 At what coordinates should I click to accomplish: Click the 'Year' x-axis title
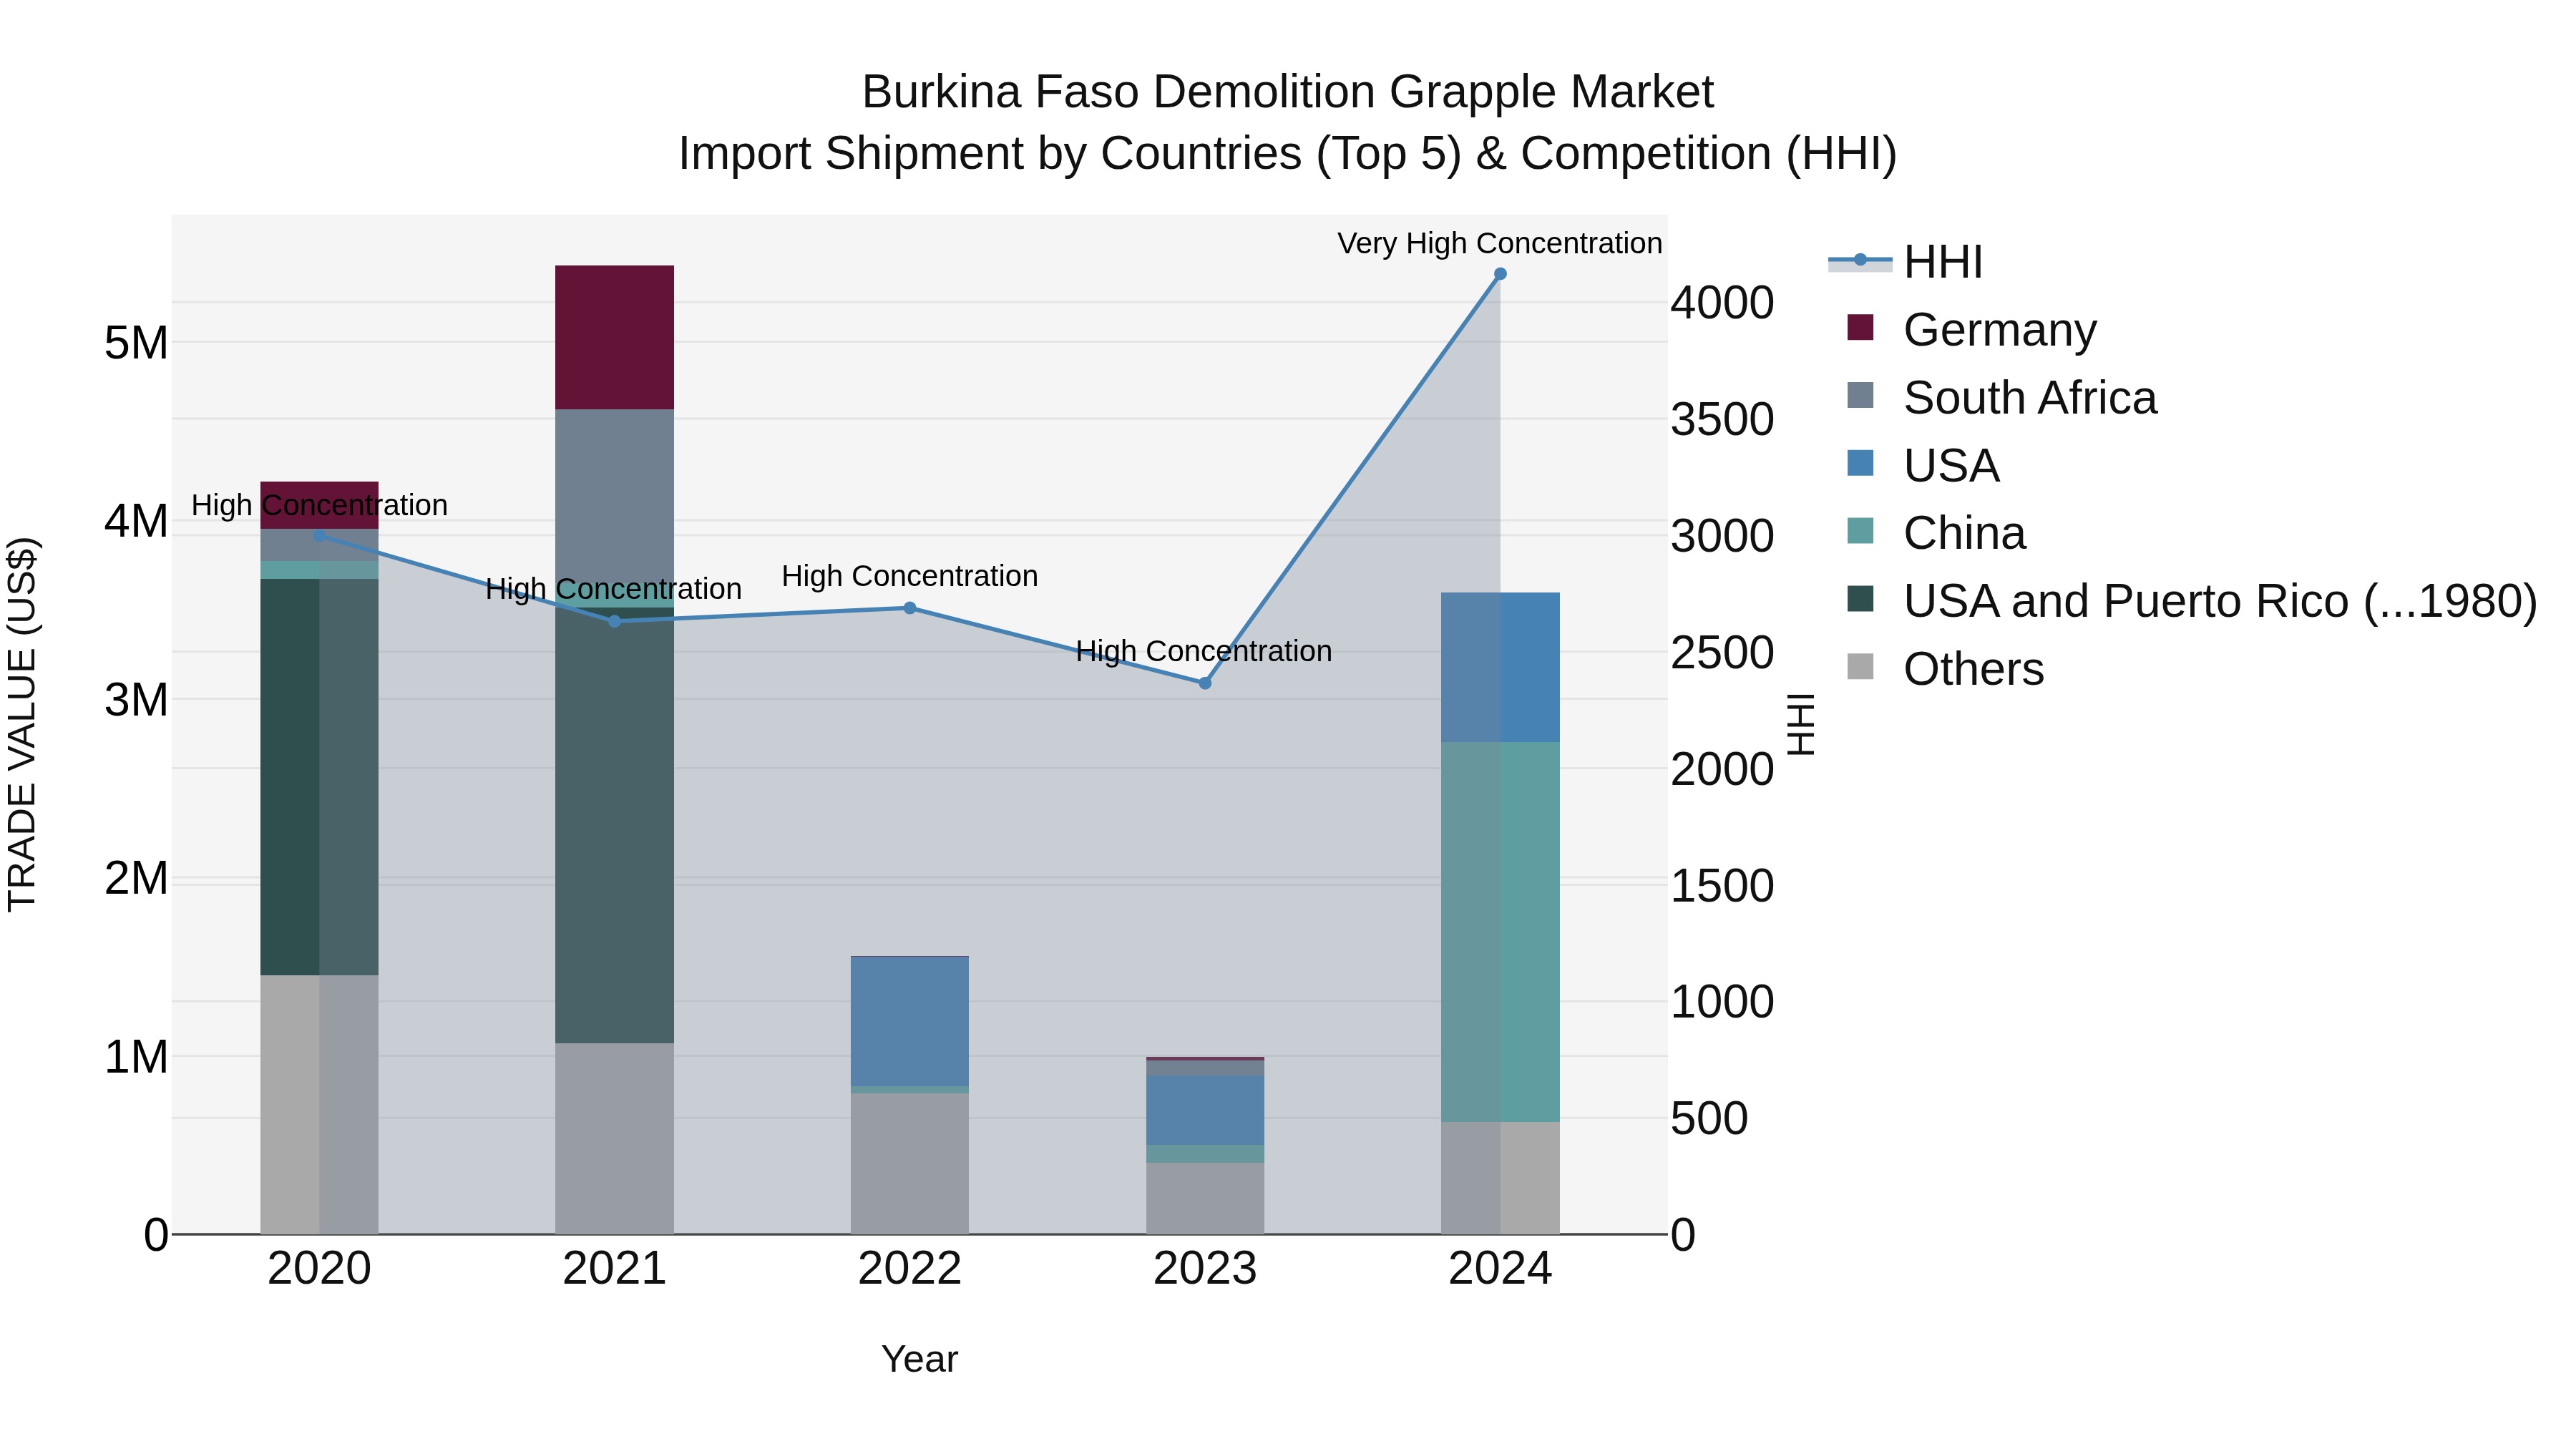(920, 1359)
